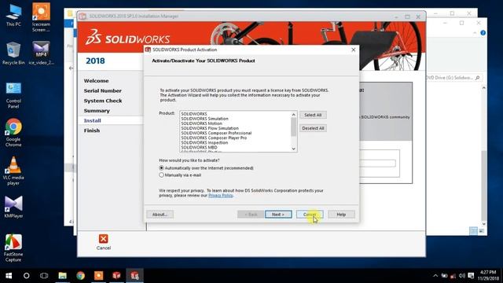Open the Privacy Policy link
Viewport: 503px width, 283px height.
tap(220, 196)
